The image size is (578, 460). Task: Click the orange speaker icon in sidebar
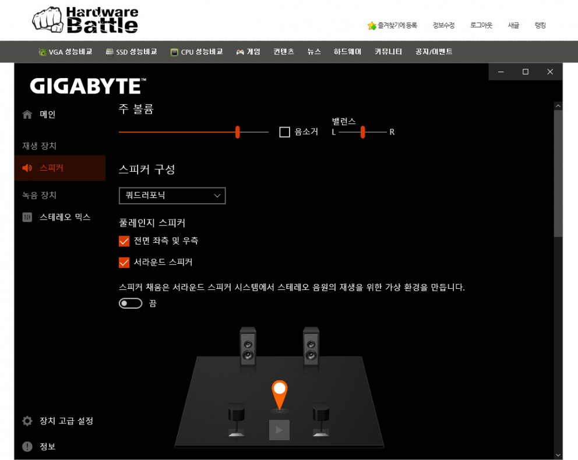(x=27, y=168)
